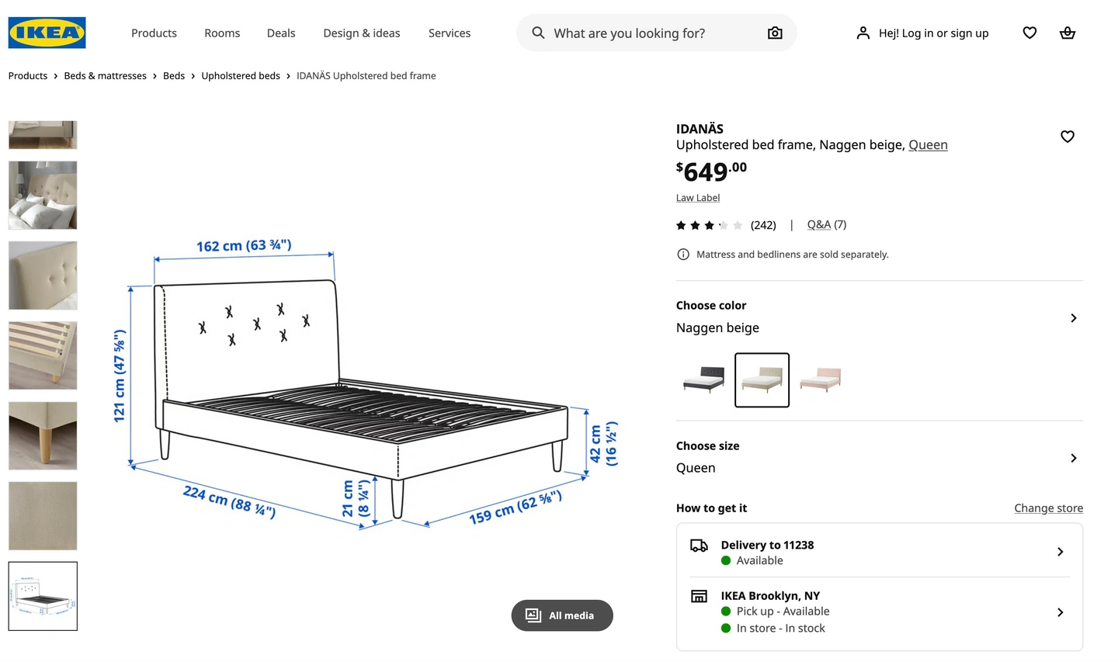The width and height of the screenshot is (1118, 662).
Task: Select the pink bed color option
Action: [x=820, y=380]
